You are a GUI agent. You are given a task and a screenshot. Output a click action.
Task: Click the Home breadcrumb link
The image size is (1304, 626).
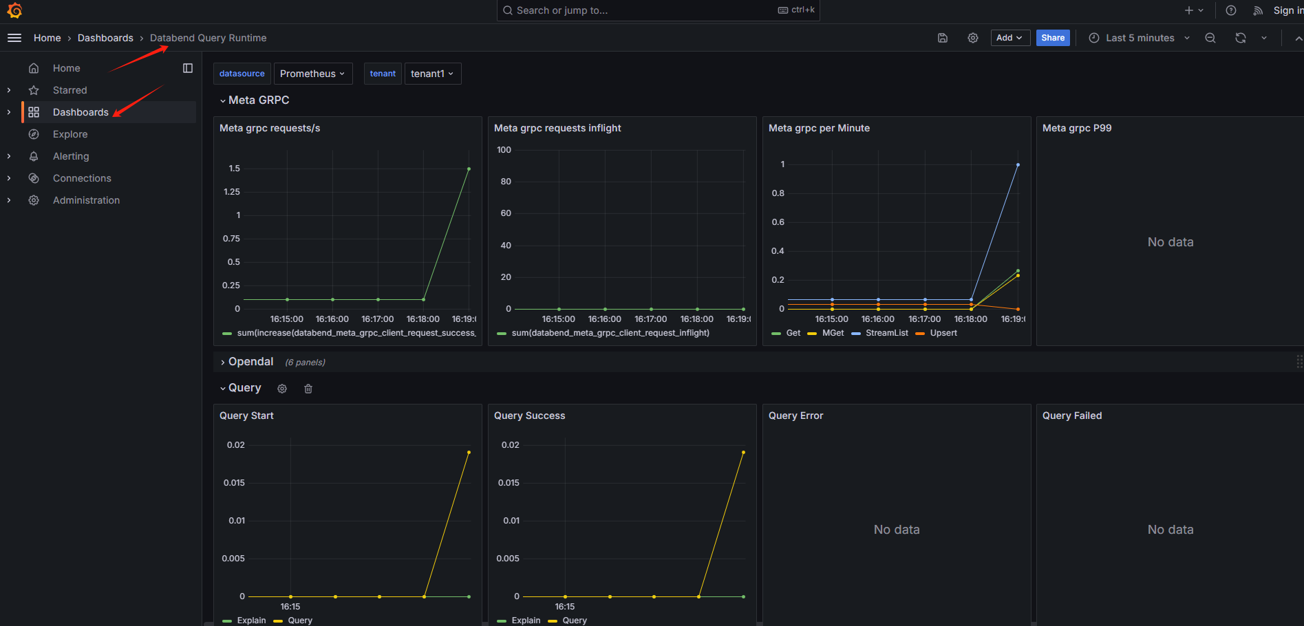47,38
